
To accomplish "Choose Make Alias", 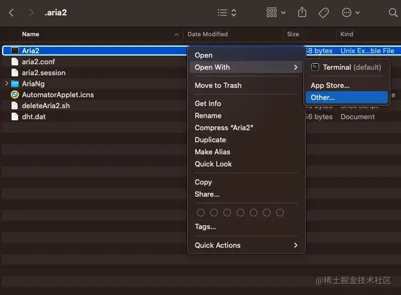I will (x=246, y=152).
